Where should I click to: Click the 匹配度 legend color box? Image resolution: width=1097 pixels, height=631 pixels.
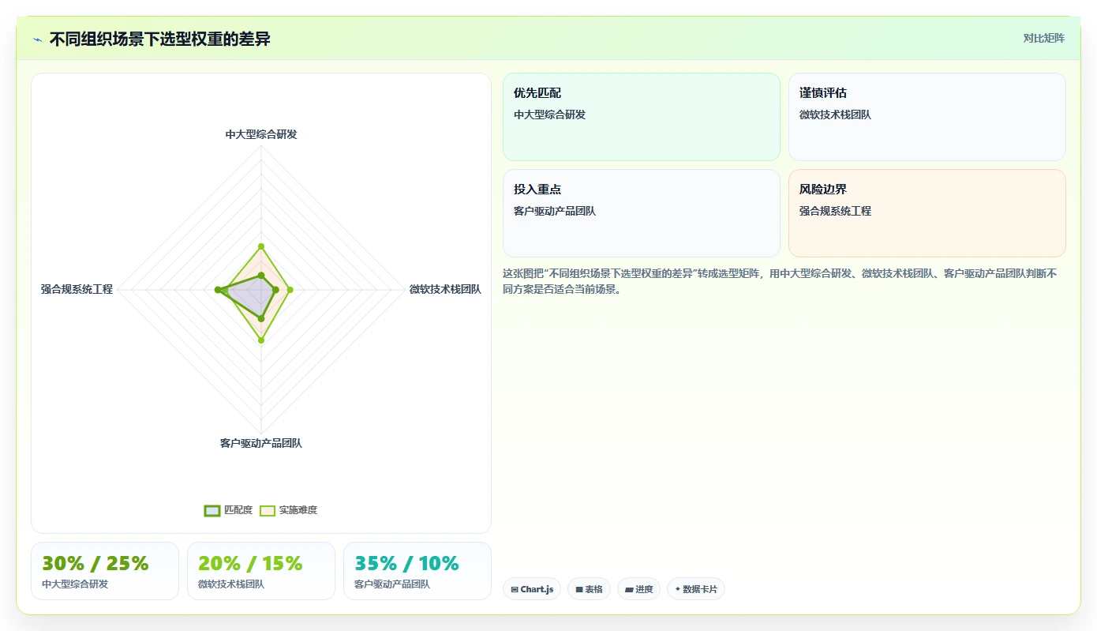coord(212,510)
